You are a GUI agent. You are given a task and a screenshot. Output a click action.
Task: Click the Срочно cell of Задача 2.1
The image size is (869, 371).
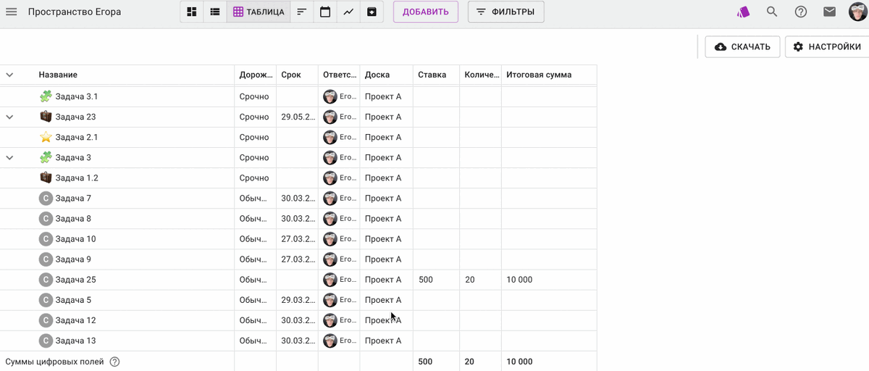[255, 137]
